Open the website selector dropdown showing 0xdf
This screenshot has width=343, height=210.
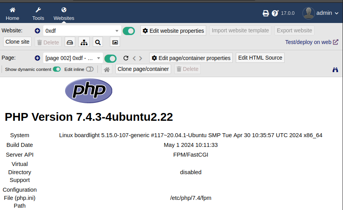coord(82,31)
